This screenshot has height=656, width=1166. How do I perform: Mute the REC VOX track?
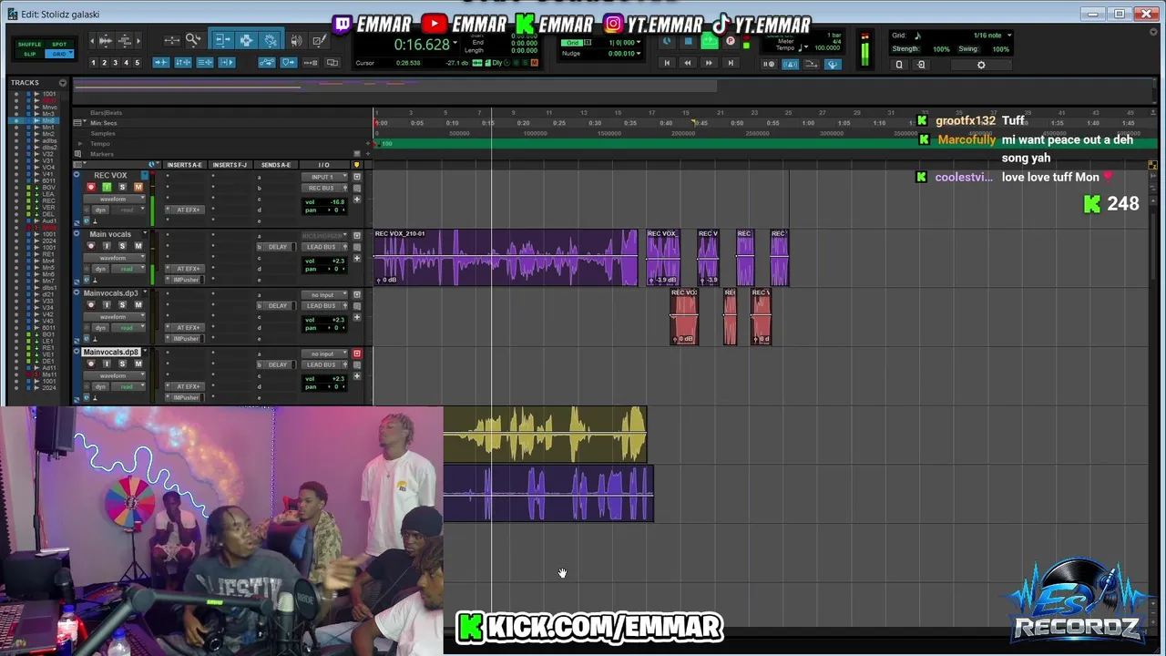(x=138, y=188)
